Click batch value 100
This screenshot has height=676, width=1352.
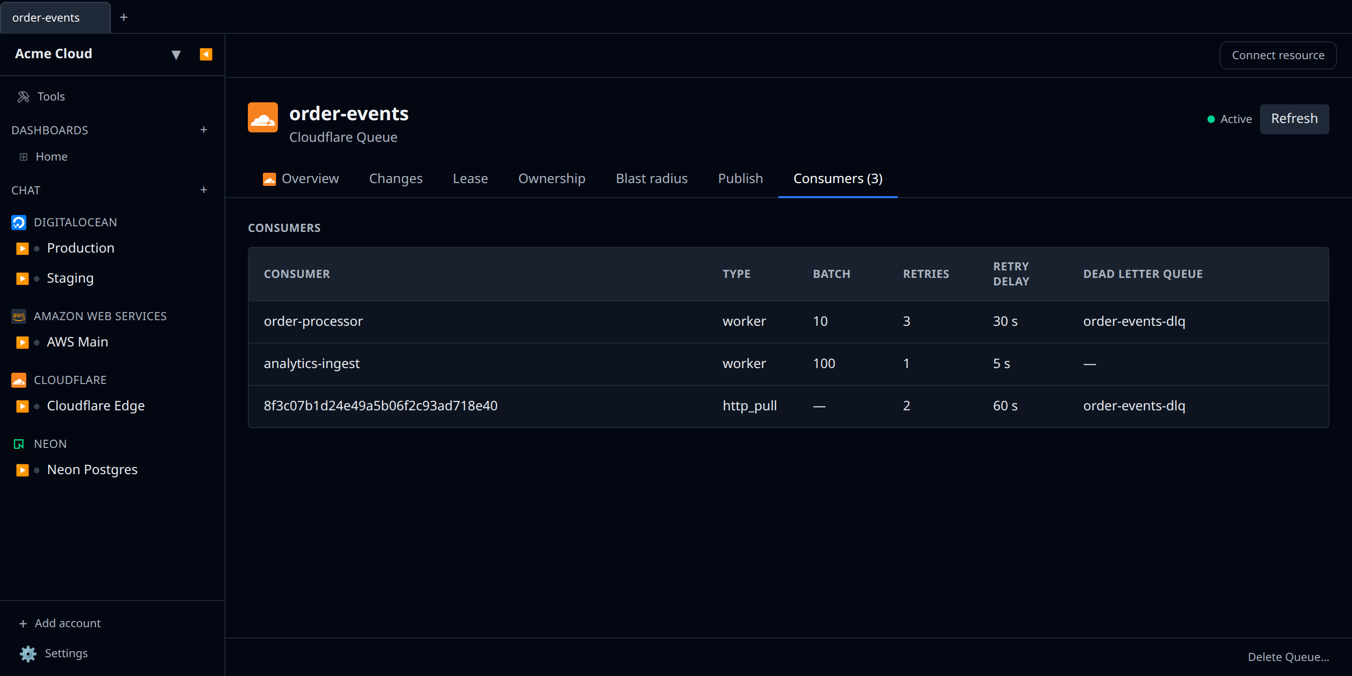click(x=823, y=364)
